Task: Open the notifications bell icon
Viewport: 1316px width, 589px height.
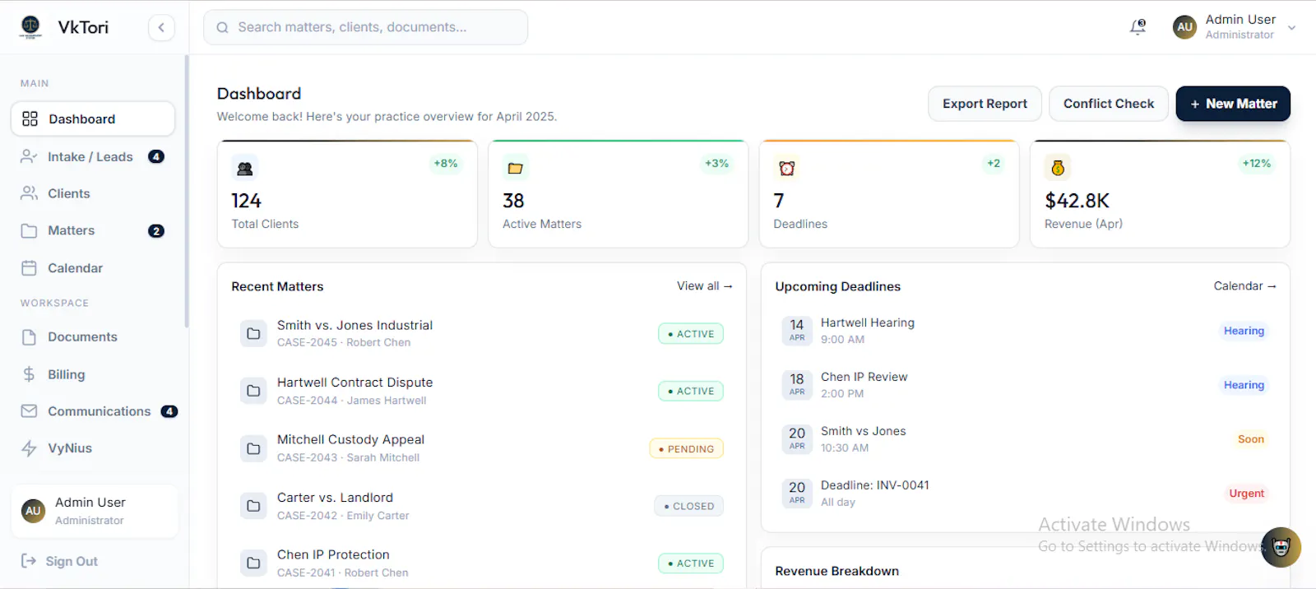Action: click(1138, 27)
